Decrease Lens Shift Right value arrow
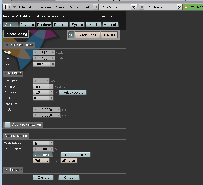Viewport: 203px width, 185px height. coord(35,115)
